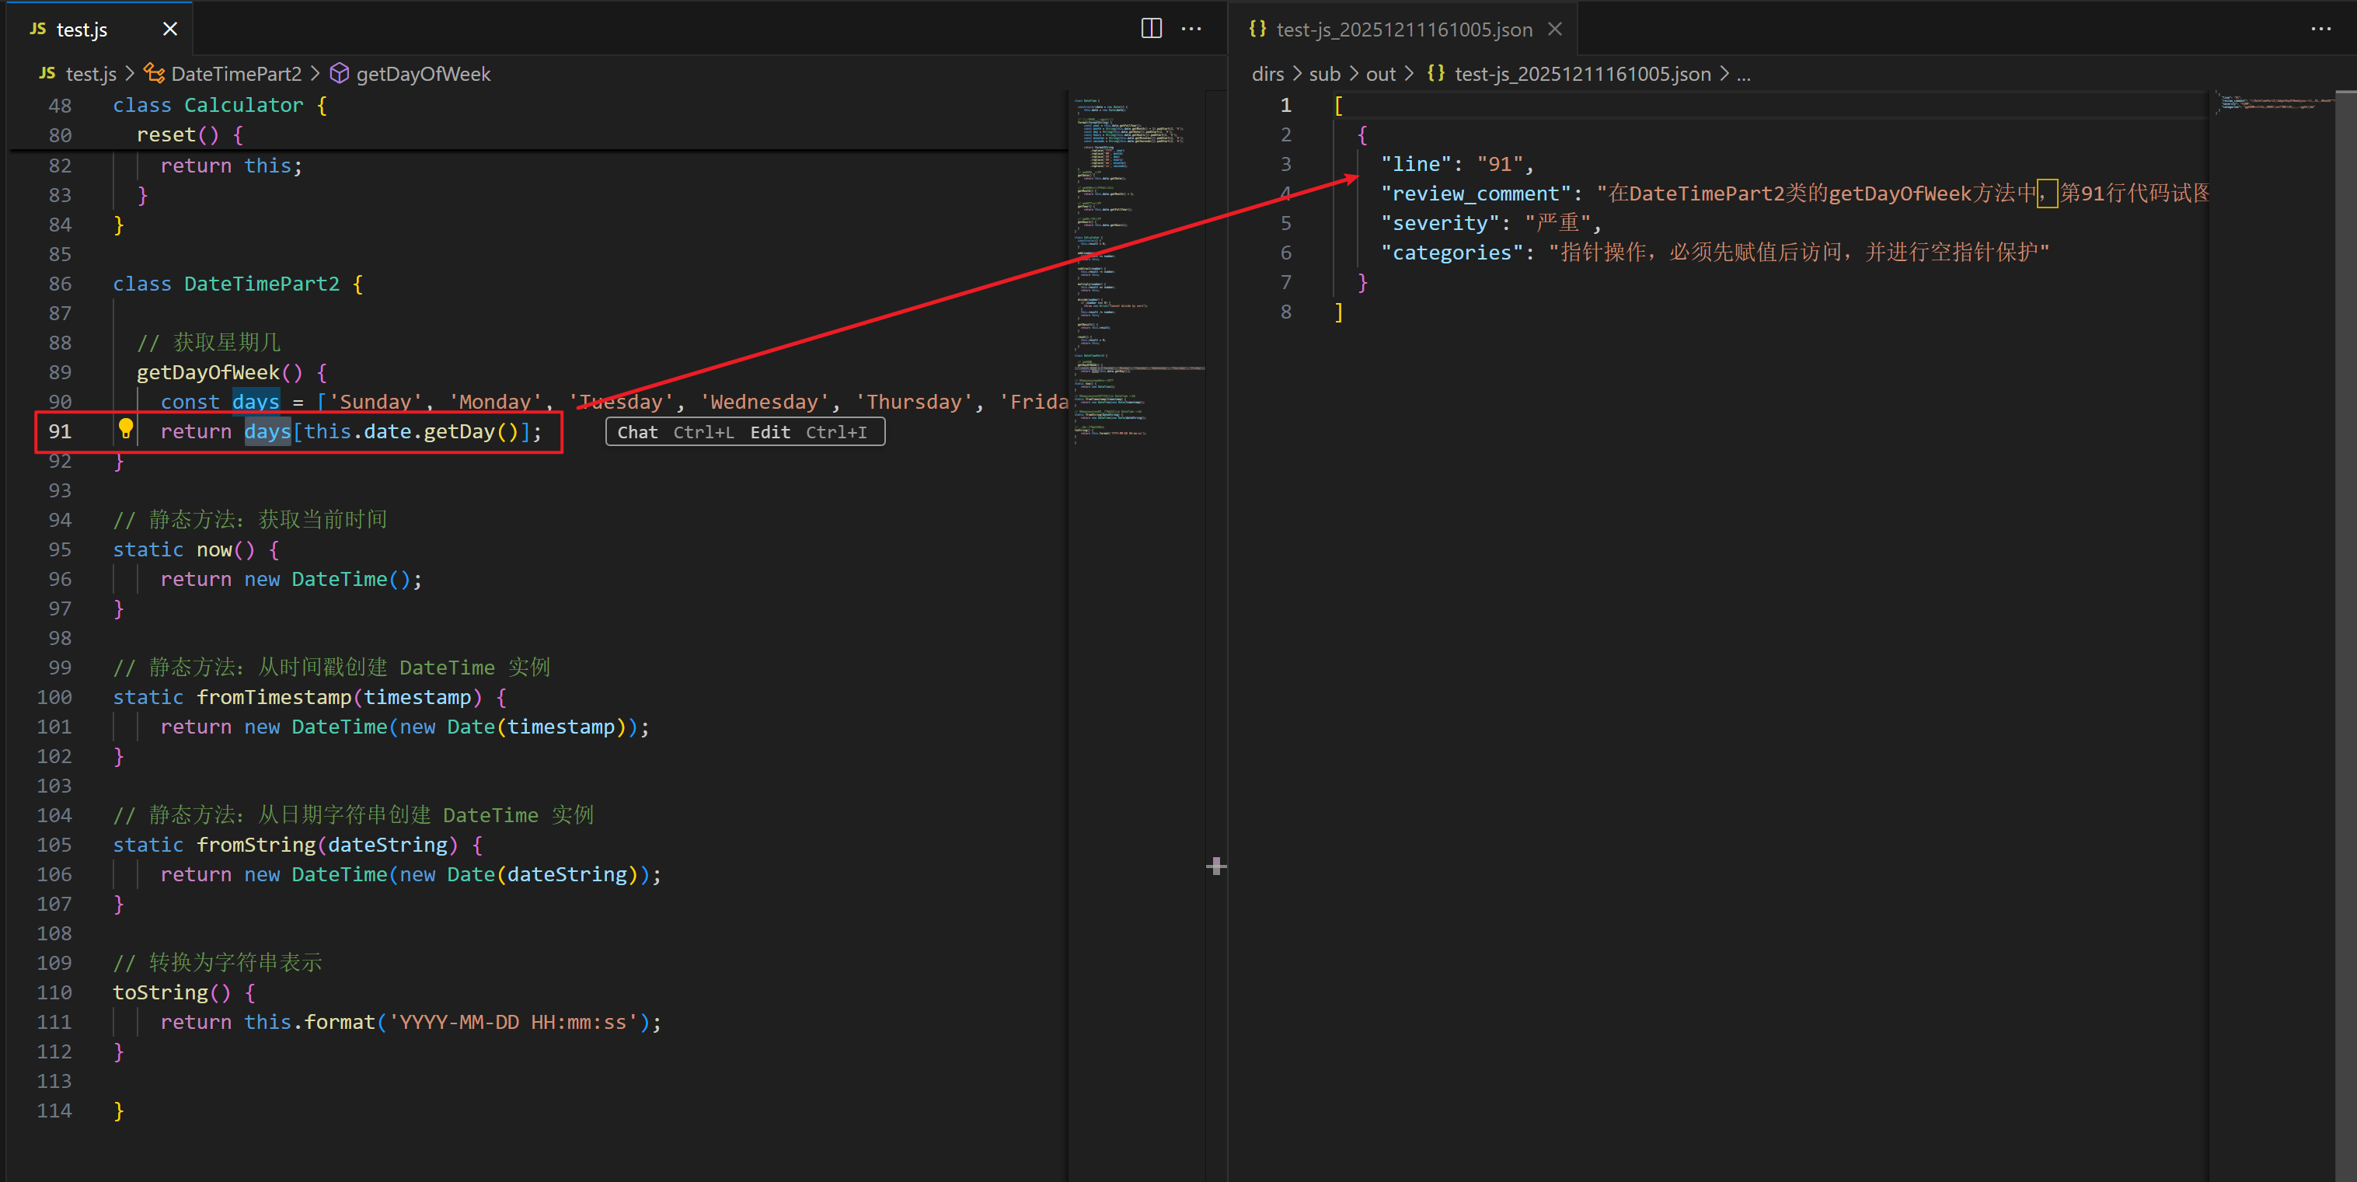Click the getDayOfWeek method icon in breadcrumb
This screenshot has height=1182, width=2357.
coord(340,73)
